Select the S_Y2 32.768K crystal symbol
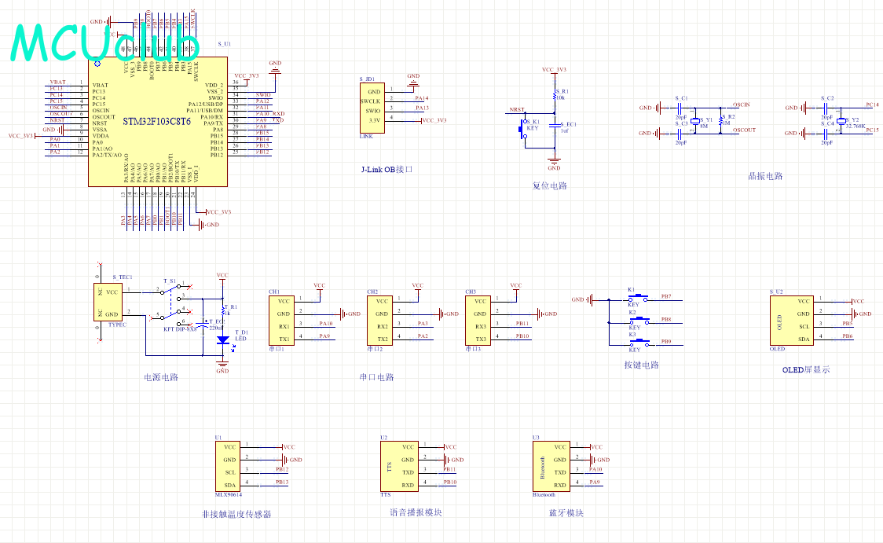Viewport: 883px width, 543px height. (841, 120)
